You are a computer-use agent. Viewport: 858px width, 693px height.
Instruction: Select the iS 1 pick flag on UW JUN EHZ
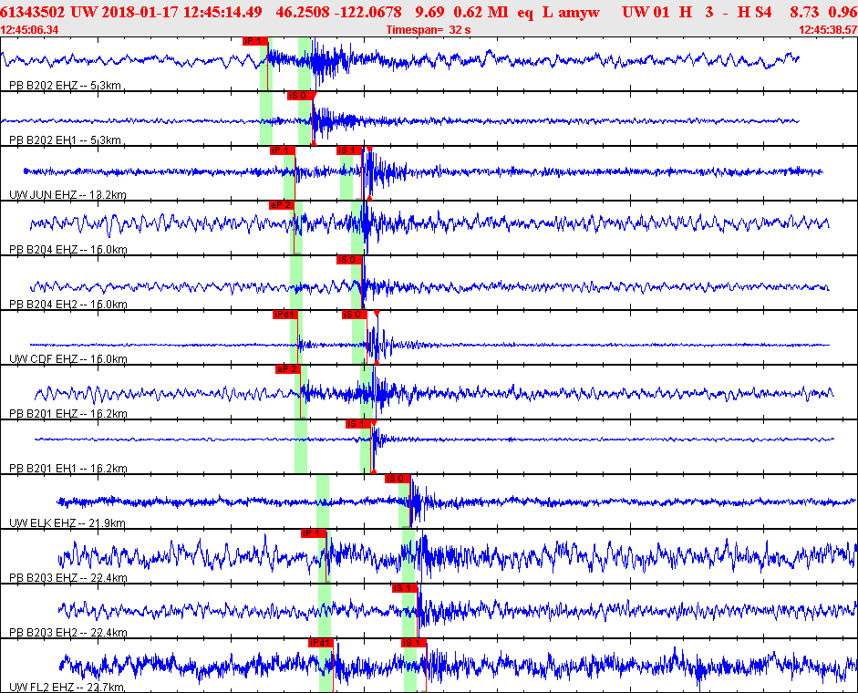click(x=349, y=150)
